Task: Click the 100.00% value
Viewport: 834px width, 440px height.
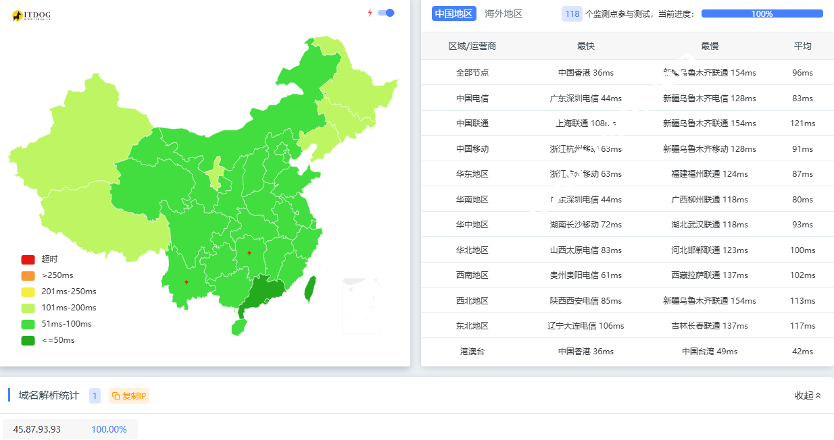Action: [109, 429]
